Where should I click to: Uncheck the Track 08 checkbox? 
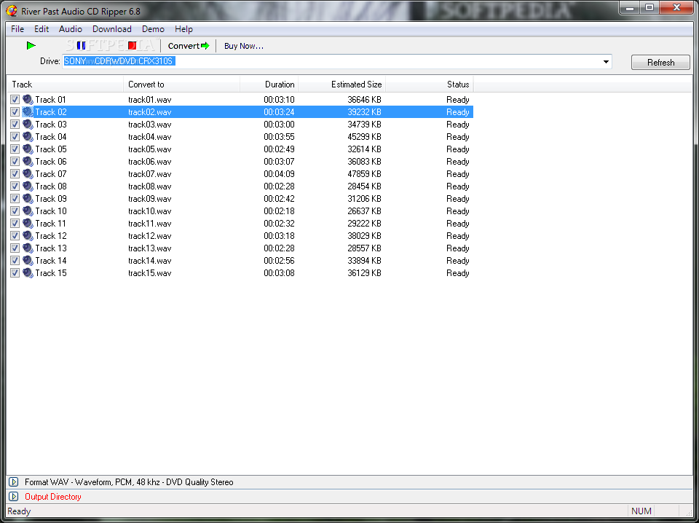15,186
